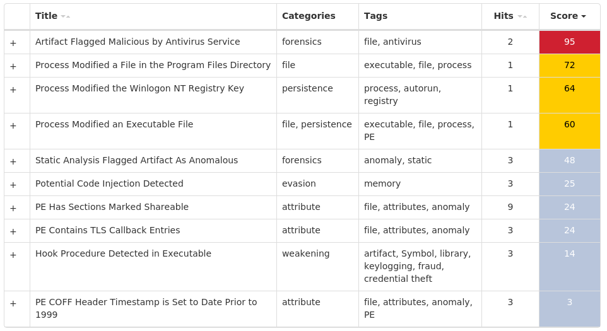Image resolution: width=607 pixels, height=331 pixels.
Task: Click the yellow score 72 cell
Action: (569, 66)
